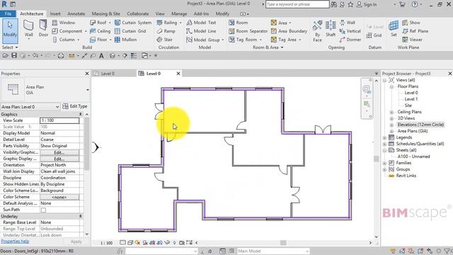This screenshot has width=453, height=255.
Task: Select the Door tool
Action: click(43, 29)
